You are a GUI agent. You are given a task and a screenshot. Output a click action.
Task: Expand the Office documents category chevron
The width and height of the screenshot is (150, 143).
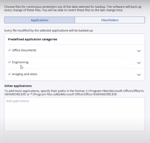139,51
